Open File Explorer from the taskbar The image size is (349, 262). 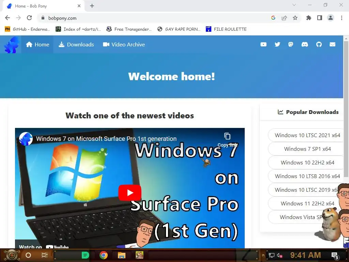[122, 255]
